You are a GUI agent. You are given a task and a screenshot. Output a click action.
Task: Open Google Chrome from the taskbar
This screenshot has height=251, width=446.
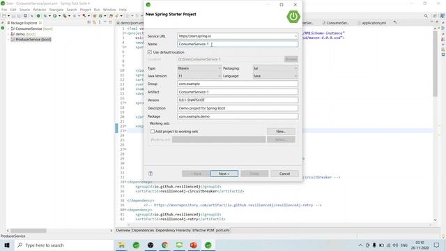tap(164, 245)
